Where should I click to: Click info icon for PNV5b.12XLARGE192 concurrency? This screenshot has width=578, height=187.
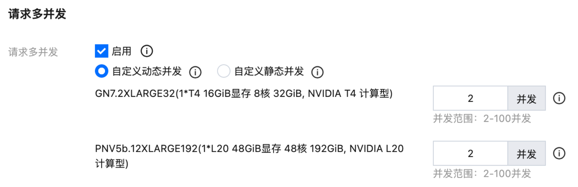[559, 153]
